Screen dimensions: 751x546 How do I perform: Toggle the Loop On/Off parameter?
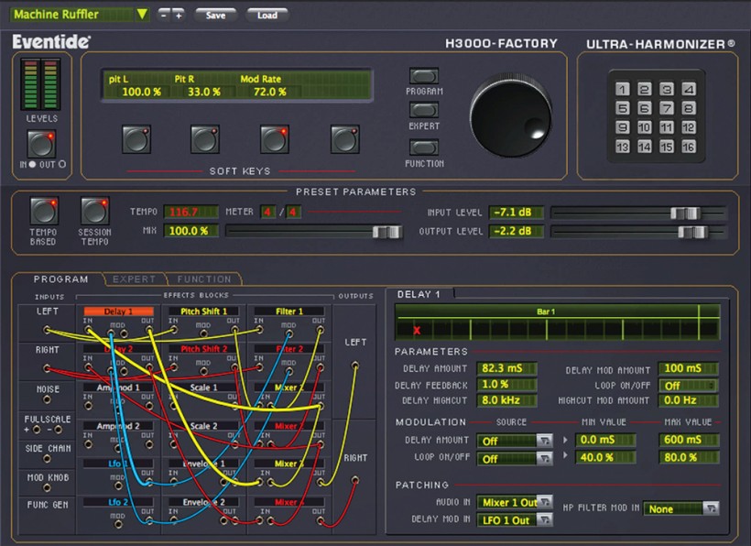click(x=688, y=385)
